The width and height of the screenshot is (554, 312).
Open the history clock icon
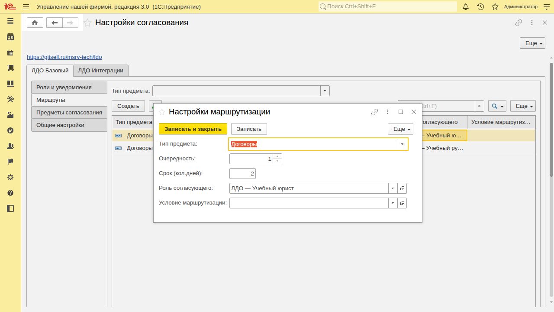click(480, 7)
